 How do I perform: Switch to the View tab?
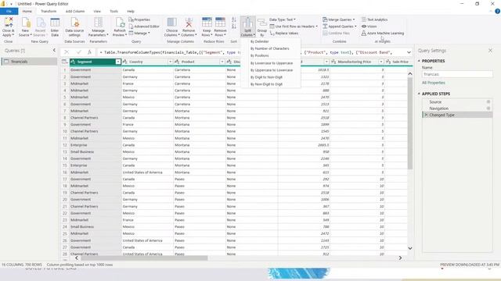pos(97,11)
